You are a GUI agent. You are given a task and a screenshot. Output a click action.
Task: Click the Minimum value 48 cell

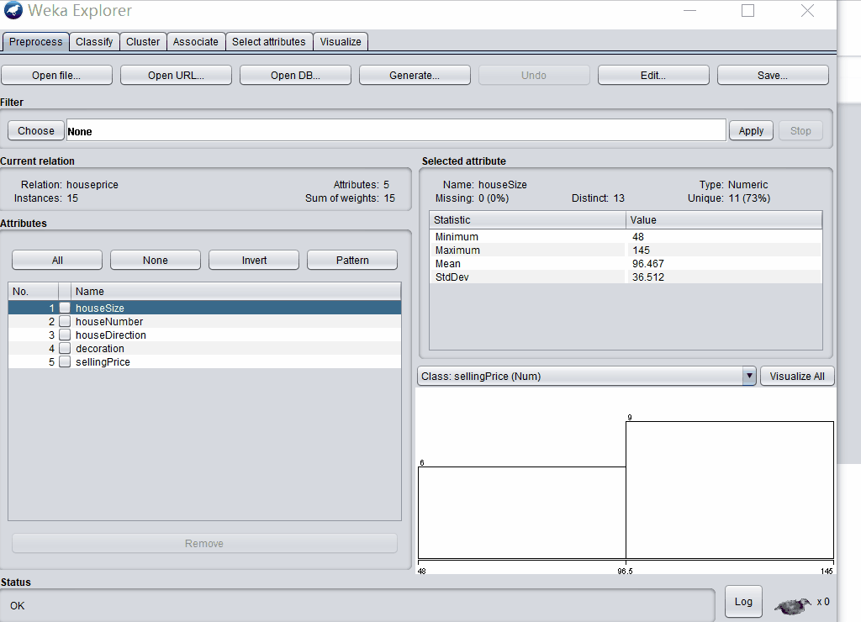[724, 237]
